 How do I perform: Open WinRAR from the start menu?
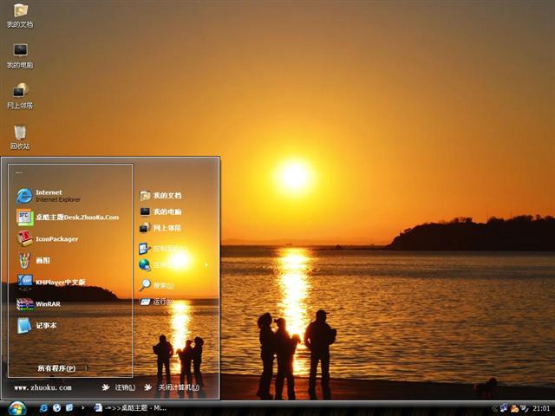[x=46, y=304]
